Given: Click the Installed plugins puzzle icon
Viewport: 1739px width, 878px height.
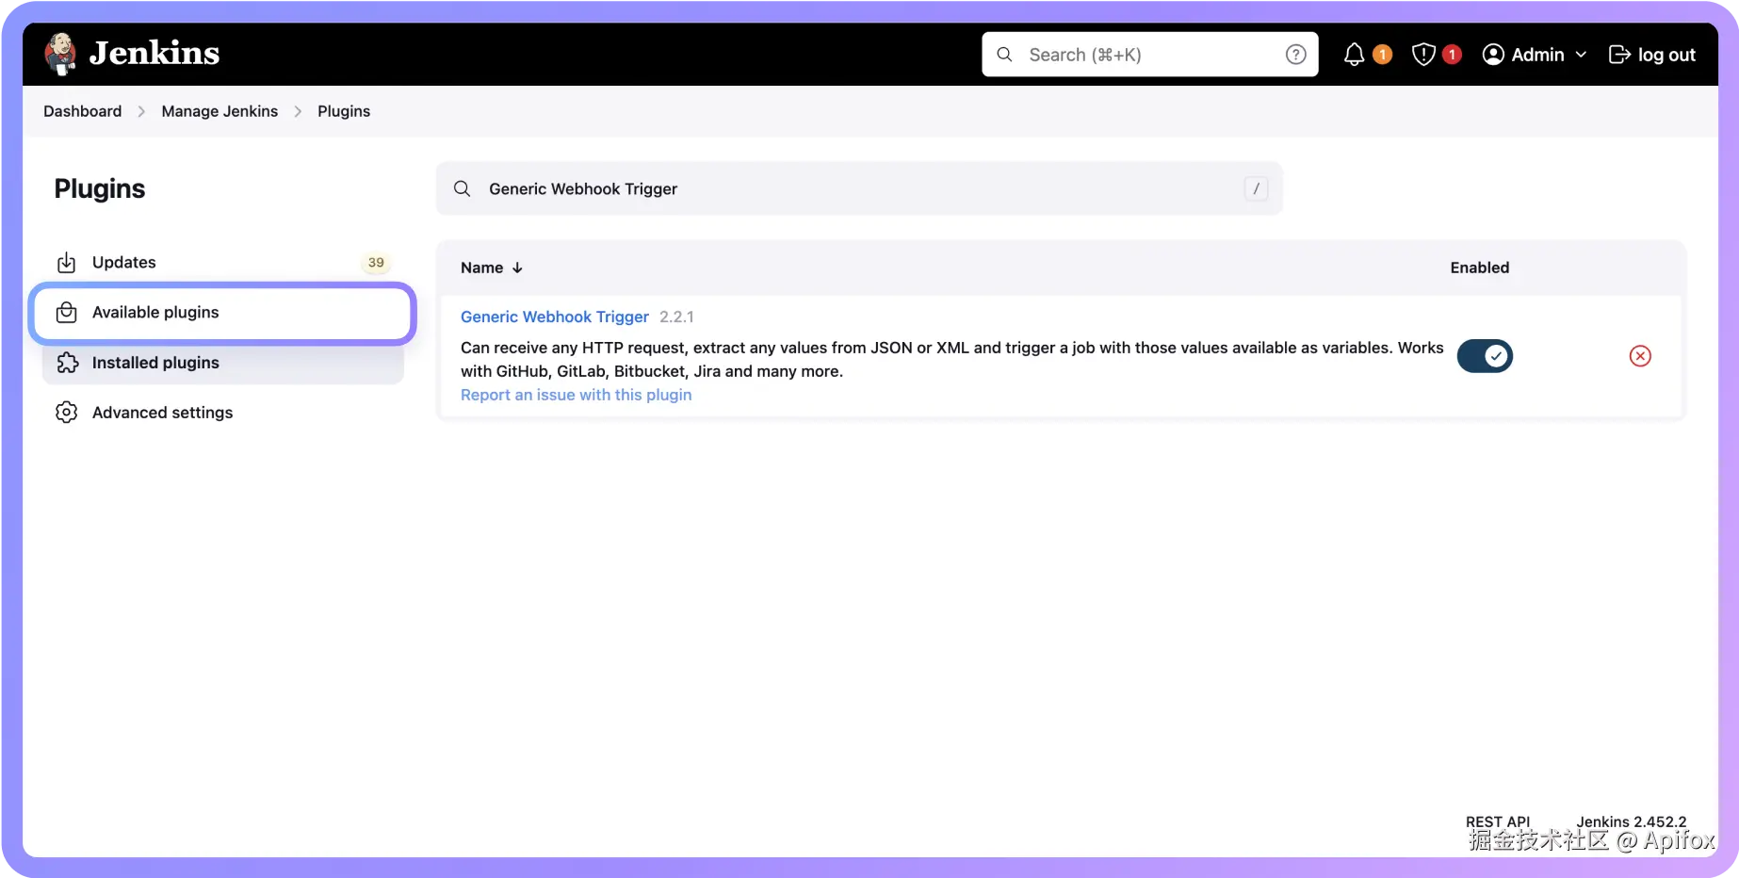Looking at the screenshot, I should 67,363.
